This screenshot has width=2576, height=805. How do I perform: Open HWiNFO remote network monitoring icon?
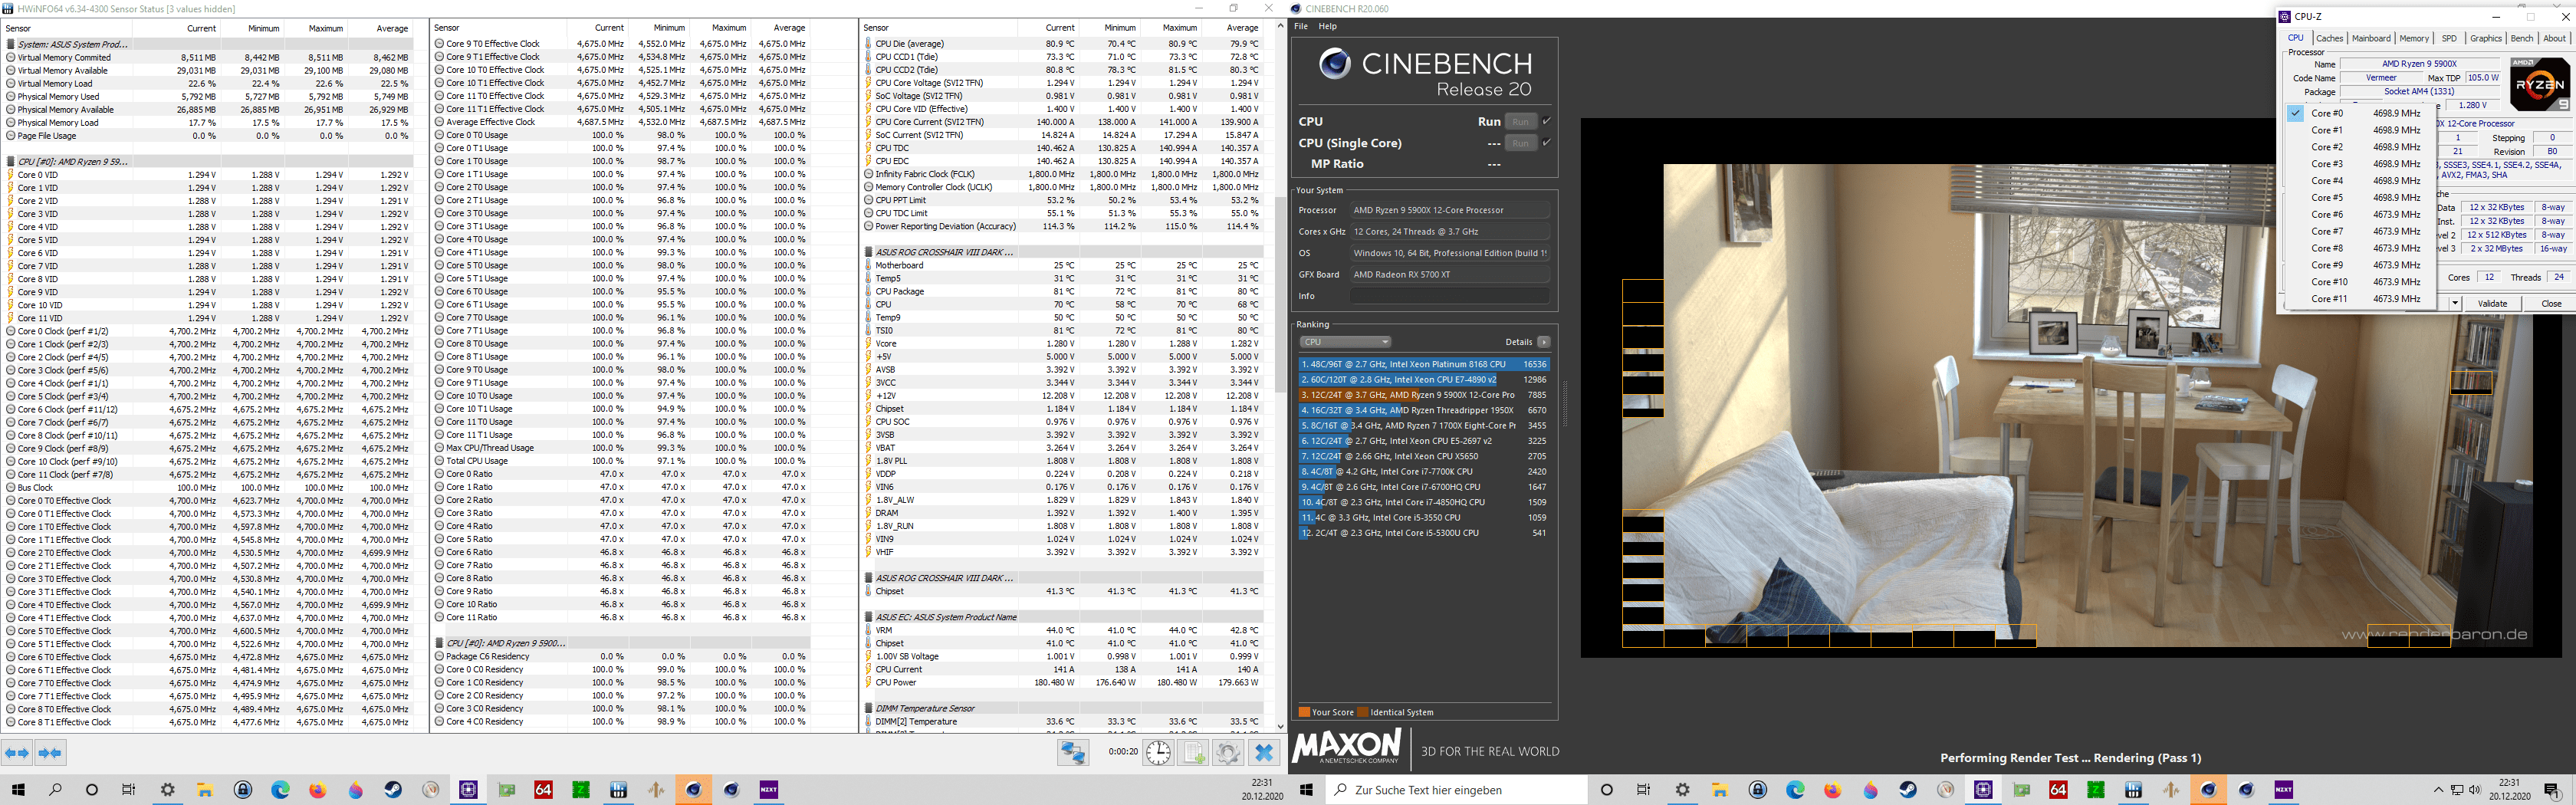pyautogui.click(x=1073, y=753)
